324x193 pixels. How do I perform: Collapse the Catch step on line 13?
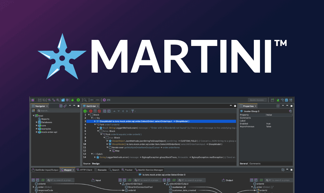[92, 154]
